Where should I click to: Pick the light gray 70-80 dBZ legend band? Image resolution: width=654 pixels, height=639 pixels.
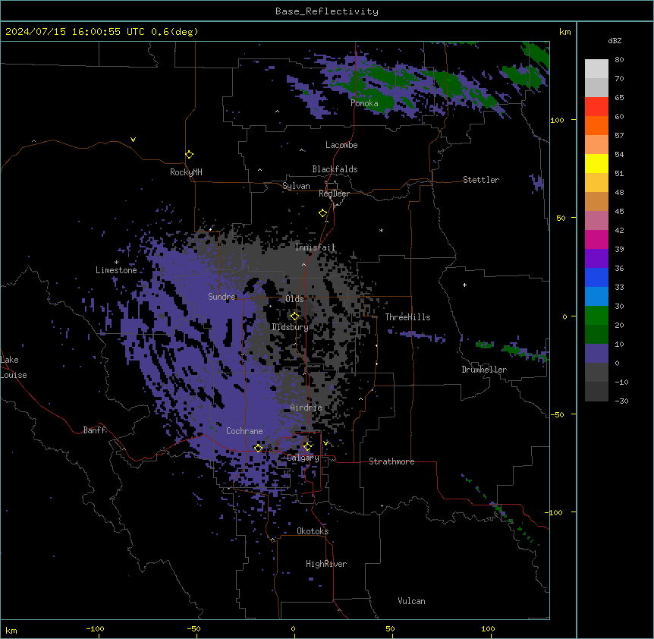pos(596,69)
